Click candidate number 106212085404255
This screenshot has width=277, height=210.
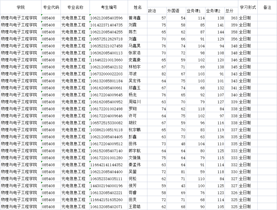pos(109,32)
